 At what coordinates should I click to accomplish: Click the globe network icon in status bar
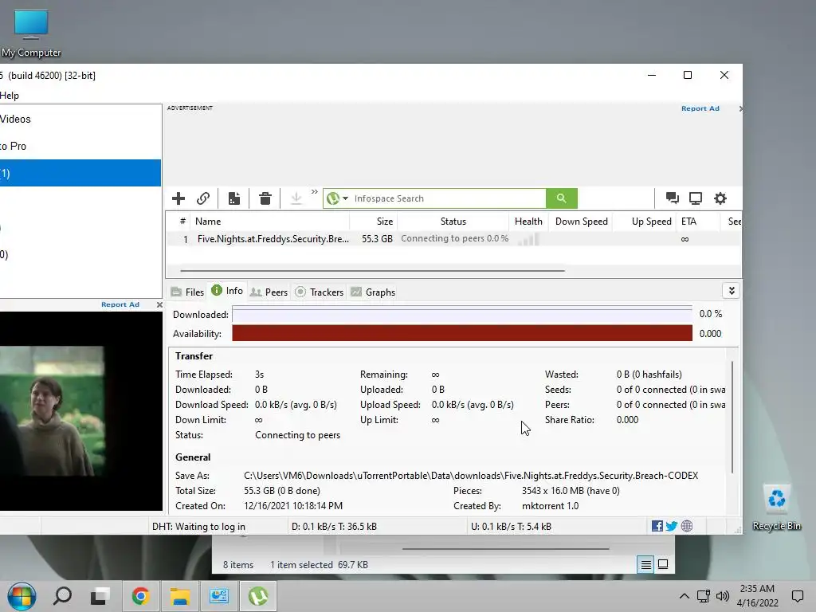[687, 526]
